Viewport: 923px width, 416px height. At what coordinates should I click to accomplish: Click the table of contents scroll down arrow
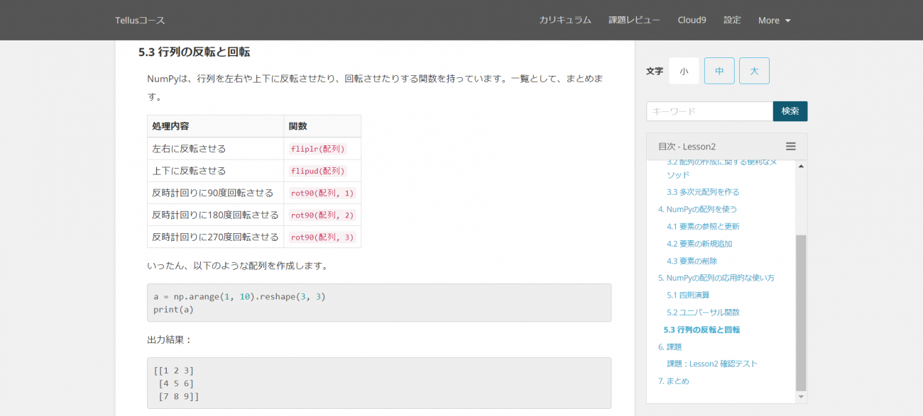click(801, 397)
